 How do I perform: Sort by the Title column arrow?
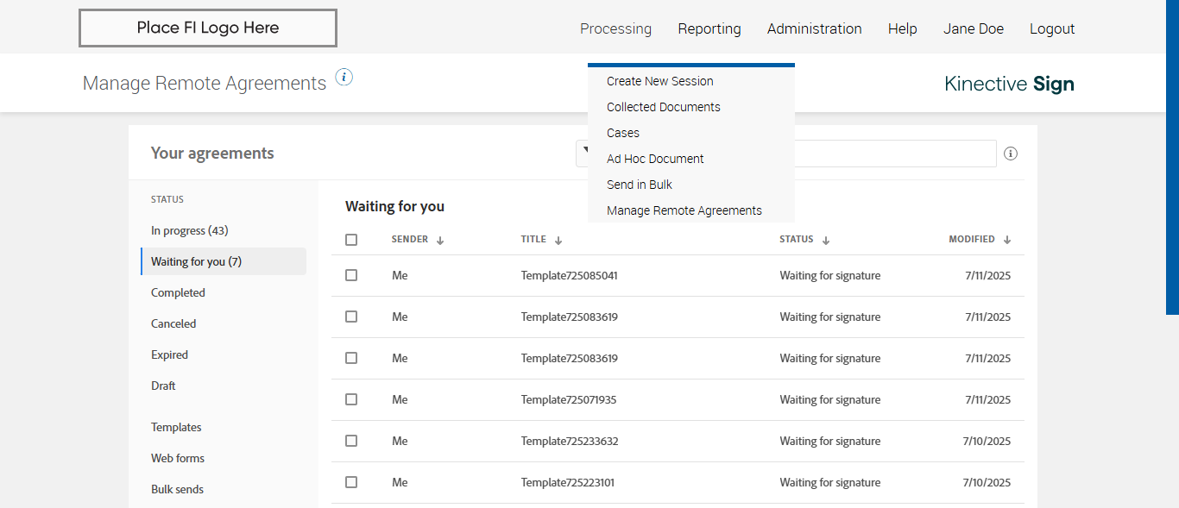click(558, 241)
